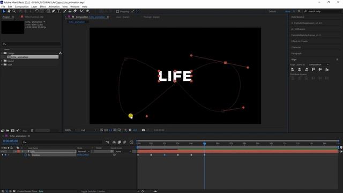Image resolution: width=343 pixels, height=193 pixels.
Task: Open the Layer menu
Action: click(34, 7)
